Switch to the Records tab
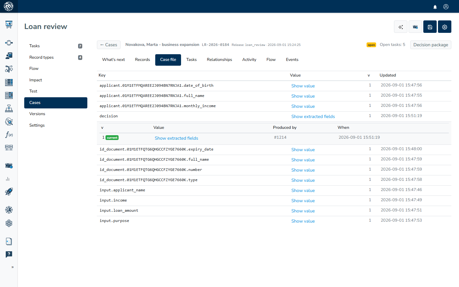 [142, 60]
